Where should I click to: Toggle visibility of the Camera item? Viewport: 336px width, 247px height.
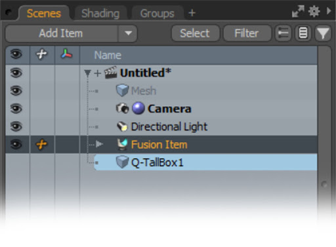point(16,109)
